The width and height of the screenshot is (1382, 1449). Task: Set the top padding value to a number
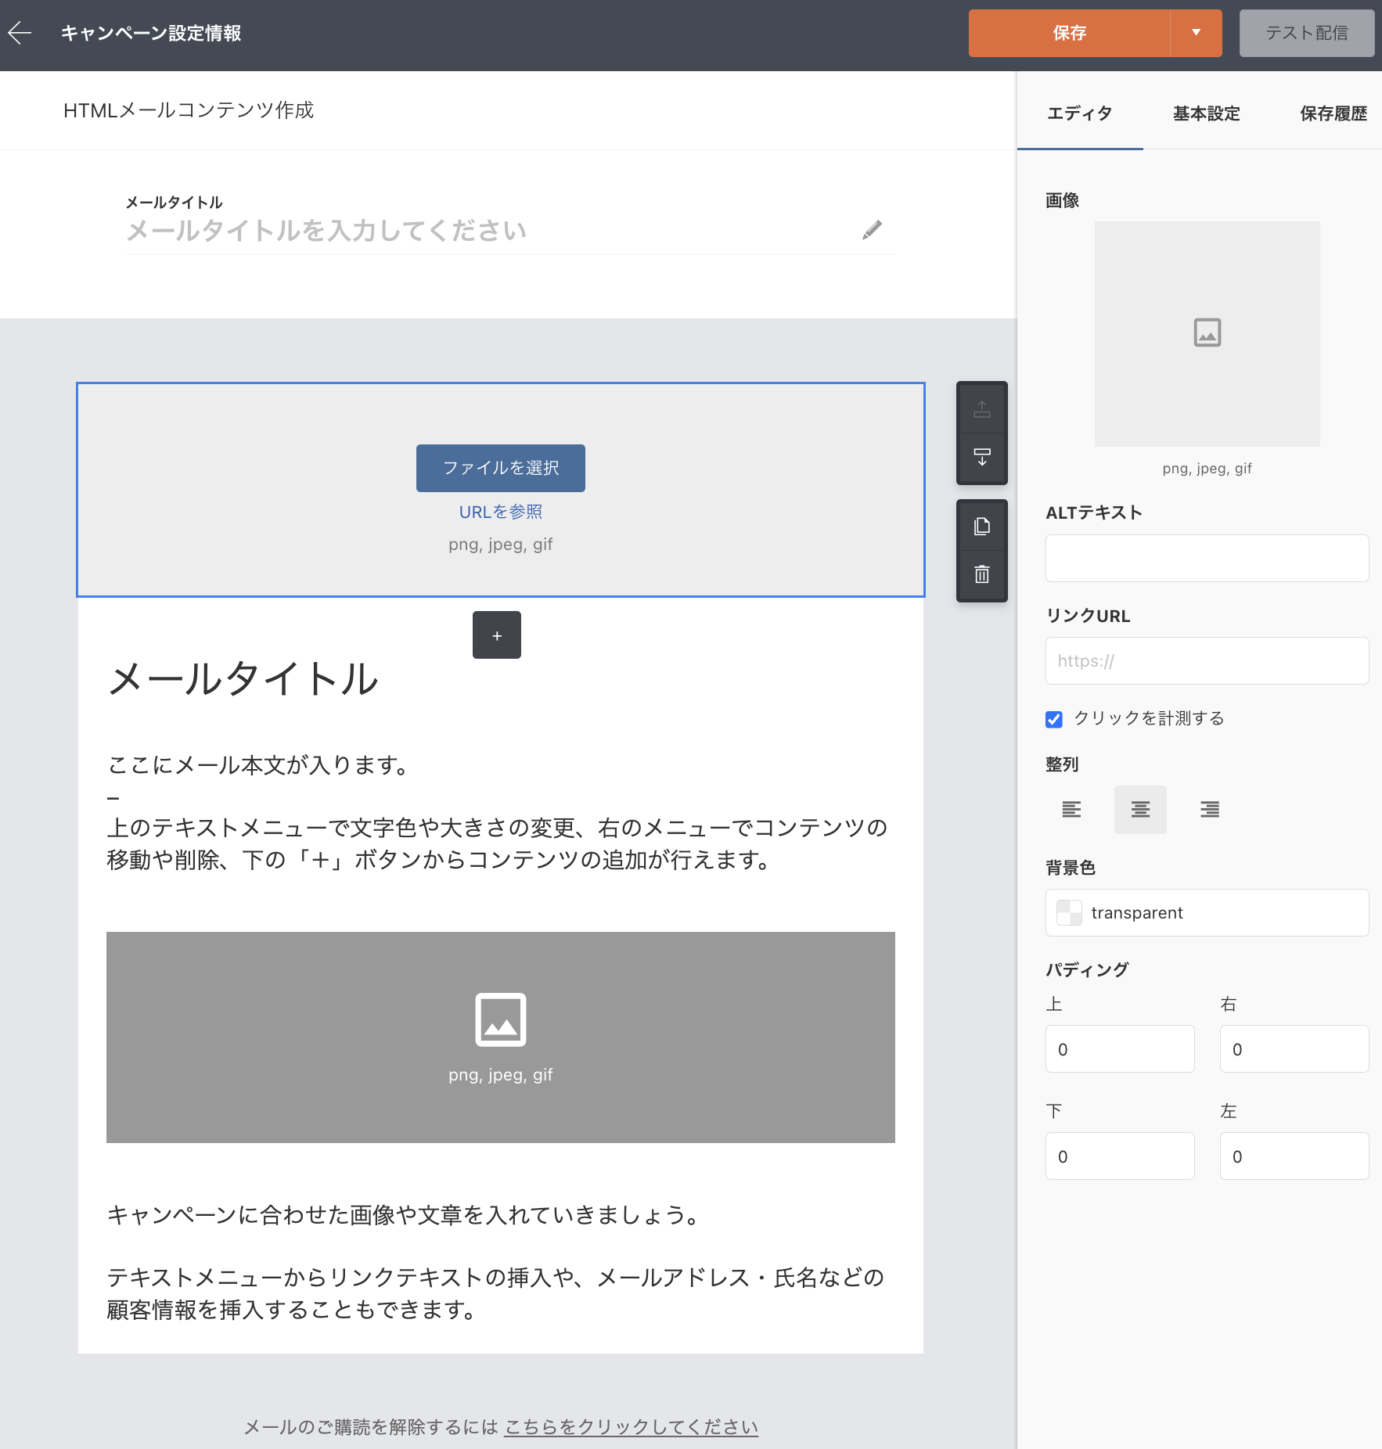click(1119, 1048)
